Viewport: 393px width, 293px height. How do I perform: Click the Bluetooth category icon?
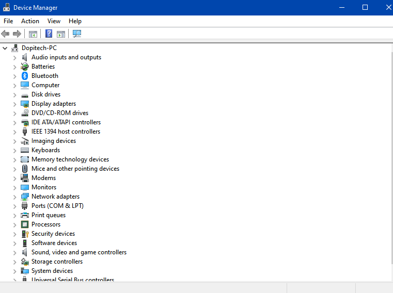[x=25, y=76]
